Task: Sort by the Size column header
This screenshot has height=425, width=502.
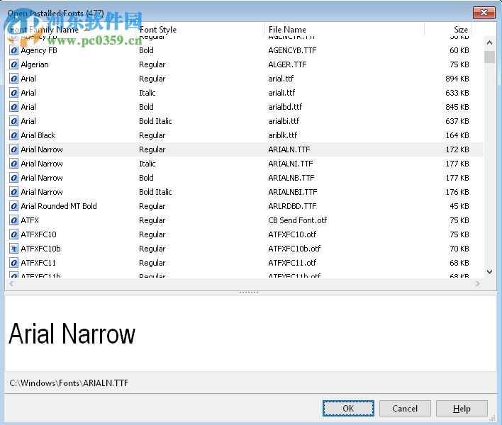Action: tap(448, 30)
